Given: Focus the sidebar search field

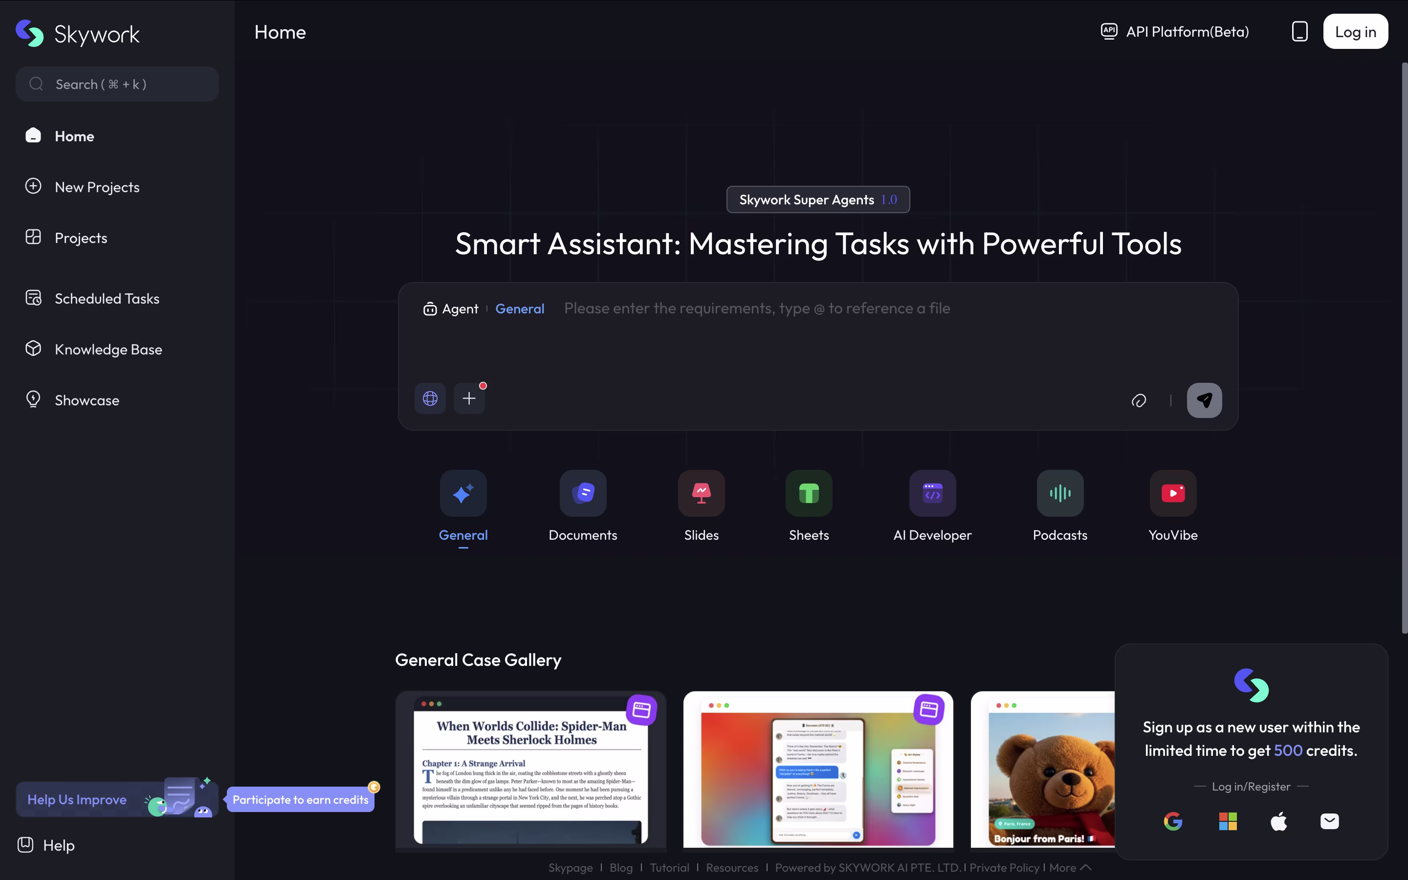Looking at the screenshot, I should point(117,84).
